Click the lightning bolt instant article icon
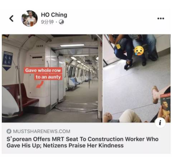 pos(9,131)
